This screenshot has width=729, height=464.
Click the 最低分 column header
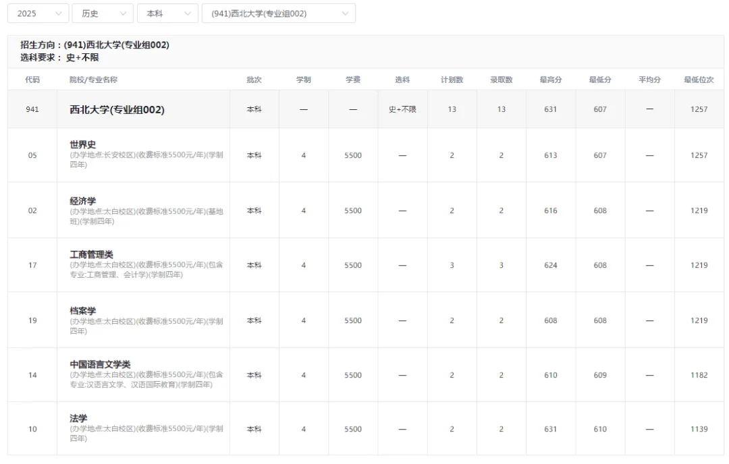coord(600,80)
